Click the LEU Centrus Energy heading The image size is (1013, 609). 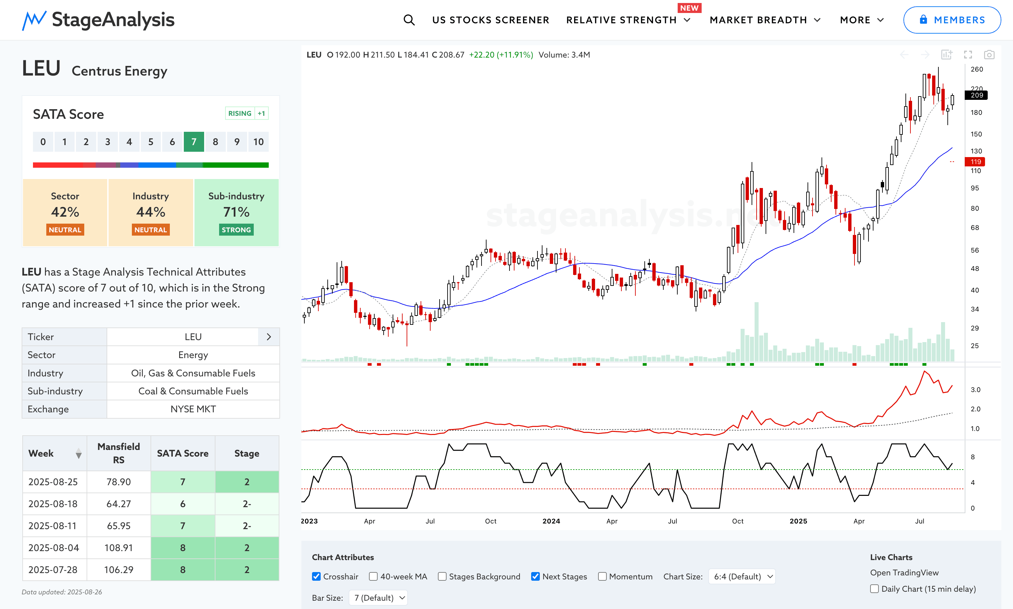click(95, 69)
